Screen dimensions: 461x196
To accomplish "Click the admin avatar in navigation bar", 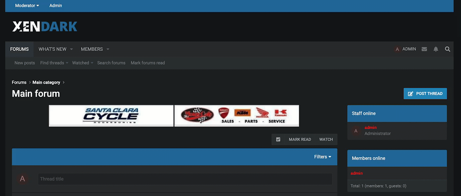I will 397,49.
